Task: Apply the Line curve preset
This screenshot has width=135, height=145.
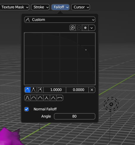Action: click(53, 98)
